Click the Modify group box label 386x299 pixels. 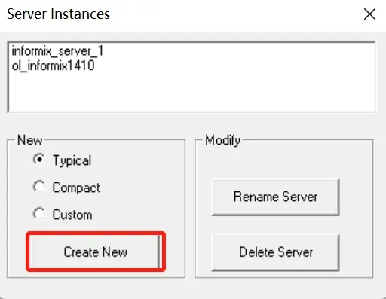tap(222, 140)
